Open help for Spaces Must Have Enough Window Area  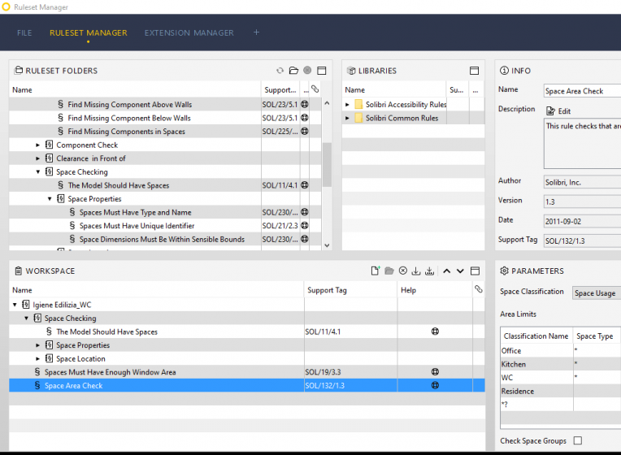point(435,372)
